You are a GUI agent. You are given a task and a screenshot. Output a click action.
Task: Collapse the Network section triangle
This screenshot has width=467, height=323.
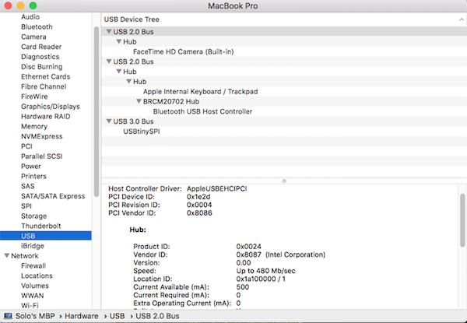click(6, 256)
